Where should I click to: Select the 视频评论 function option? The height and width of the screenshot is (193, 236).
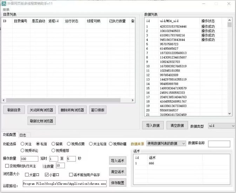pyautogui.click(x=23, y=151)
